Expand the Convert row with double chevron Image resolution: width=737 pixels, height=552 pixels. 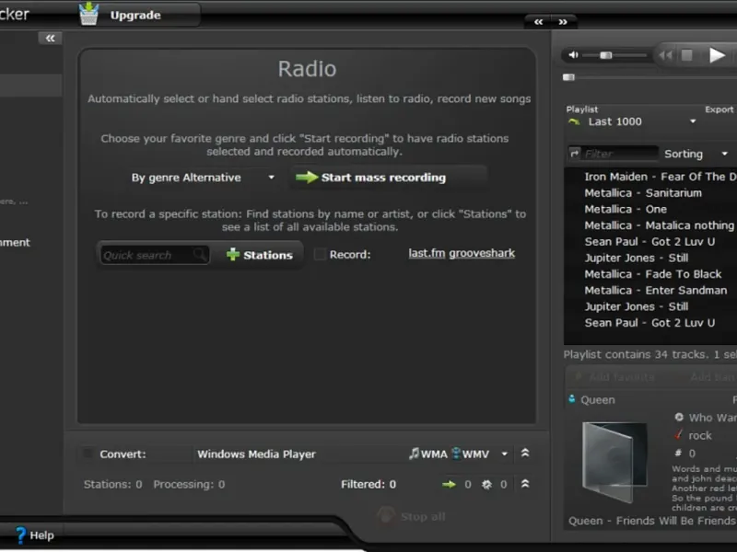(525, 454)
